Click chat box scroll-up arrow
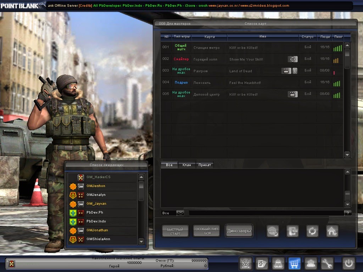The width and height of the screenshot is (363, 272). pos(347,172)
